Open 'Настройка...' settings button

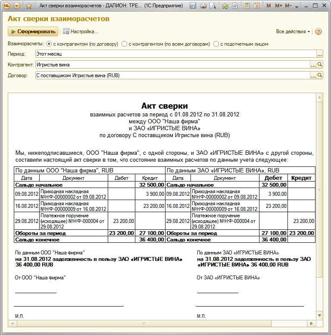point(81,31)
